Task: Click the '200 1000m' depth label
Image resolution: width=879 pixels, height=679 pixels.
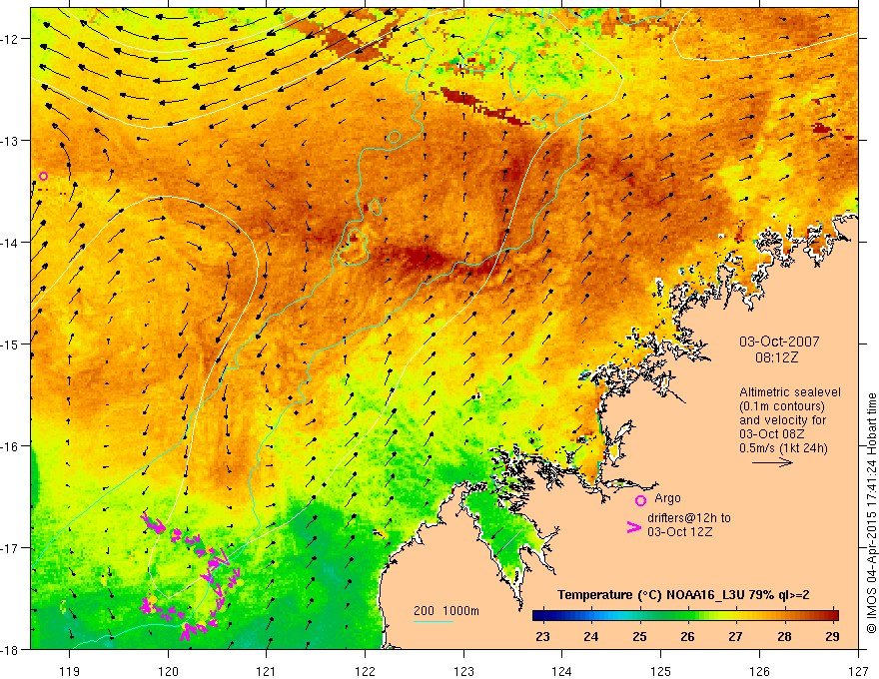Action: tap(446, 611)
